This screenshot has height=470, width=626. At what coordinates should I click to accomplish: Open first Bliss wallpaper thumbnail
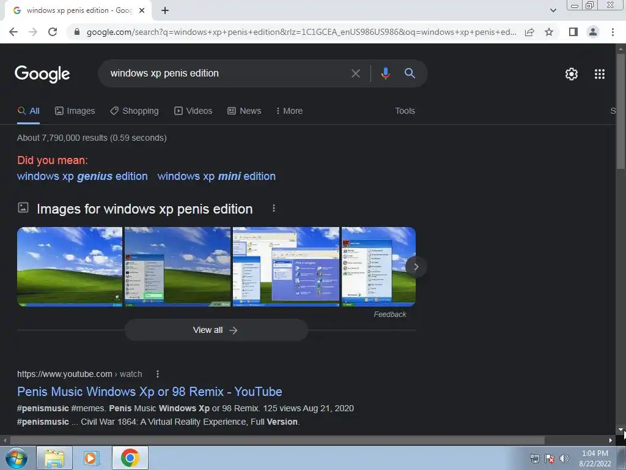coord(70,267)
